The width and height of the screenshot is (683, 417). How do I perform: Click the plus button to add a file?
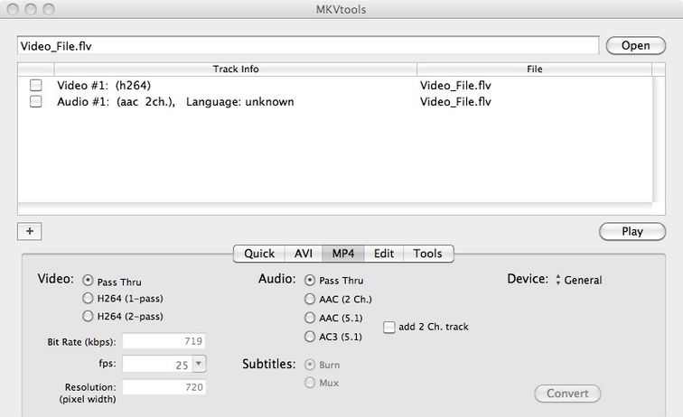[x=29, y=231]
